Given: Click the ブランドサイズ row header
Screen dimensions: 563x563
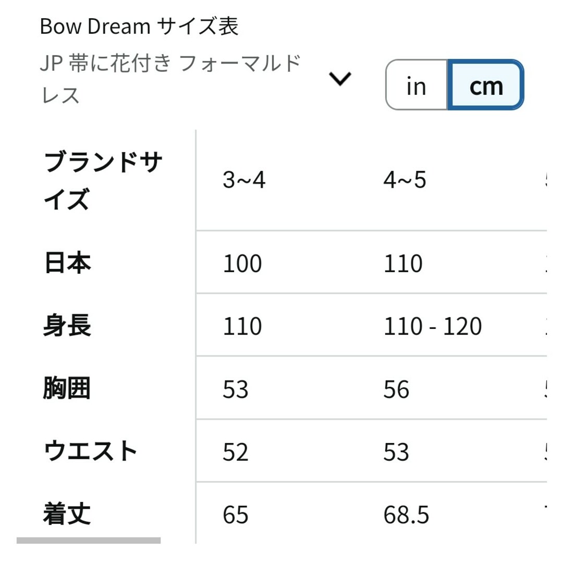Looking at the screenshot, I should 103,180.
